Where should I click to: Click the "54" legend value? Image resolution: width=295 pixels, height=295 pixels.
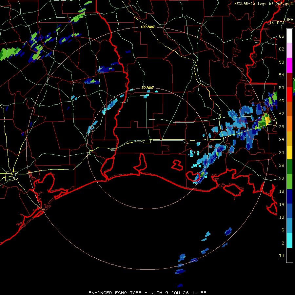[282, 75]
